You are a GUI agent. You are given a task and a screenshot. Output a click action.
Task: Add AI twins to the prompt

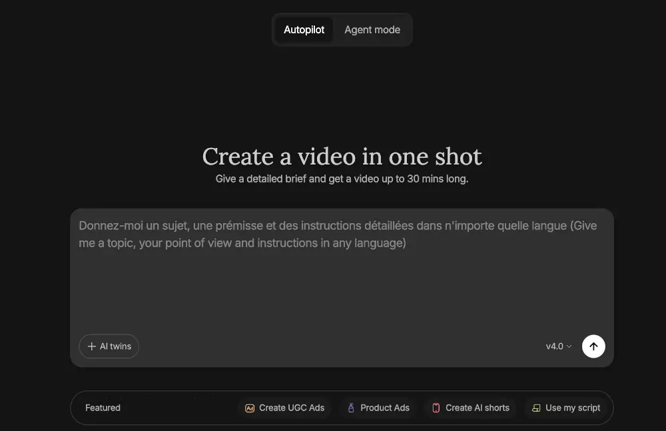(109, 346)
